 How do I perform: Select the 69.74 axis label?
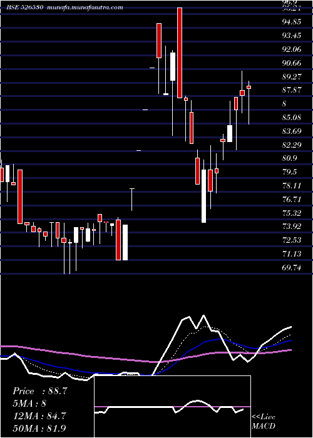click(x=292, y=268)
